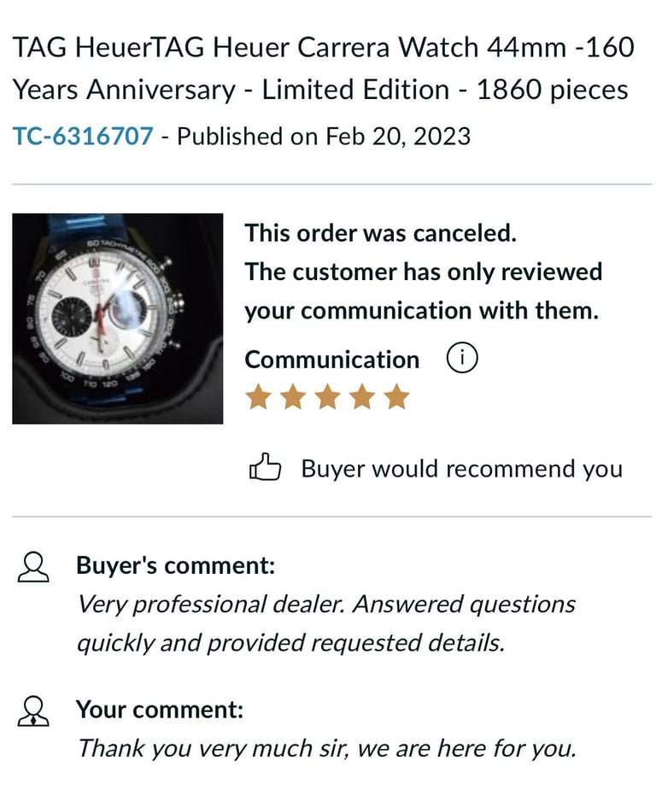
Task: Click the "This order was canceled." notice
Action: pos(380,232)
